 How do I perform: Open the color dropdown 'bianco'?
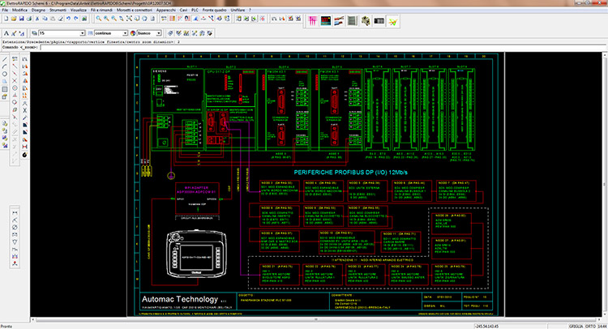tap(149, 33)
